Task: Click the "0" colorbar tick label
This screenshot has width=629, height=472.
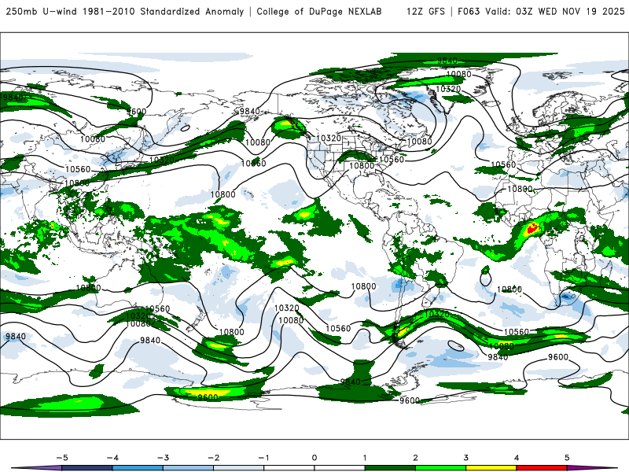Action: [x=314, y=458]
